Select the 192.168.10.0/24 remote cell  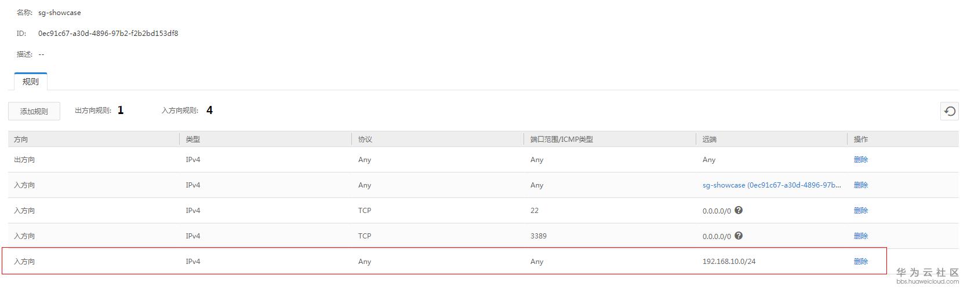[x=729, y=262]
